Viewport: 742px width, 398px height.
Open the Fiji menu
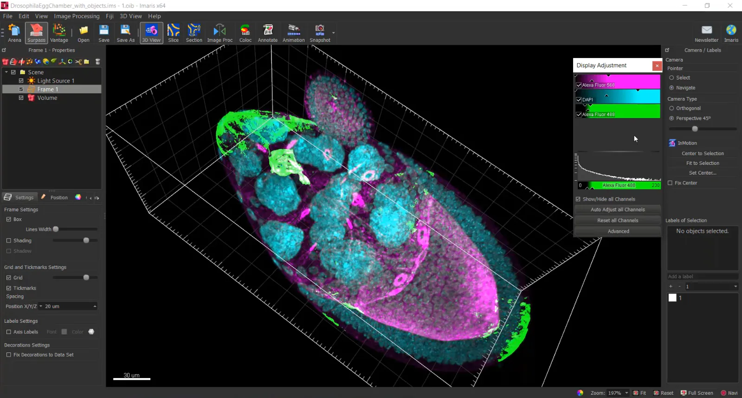[x=110, y=16]
